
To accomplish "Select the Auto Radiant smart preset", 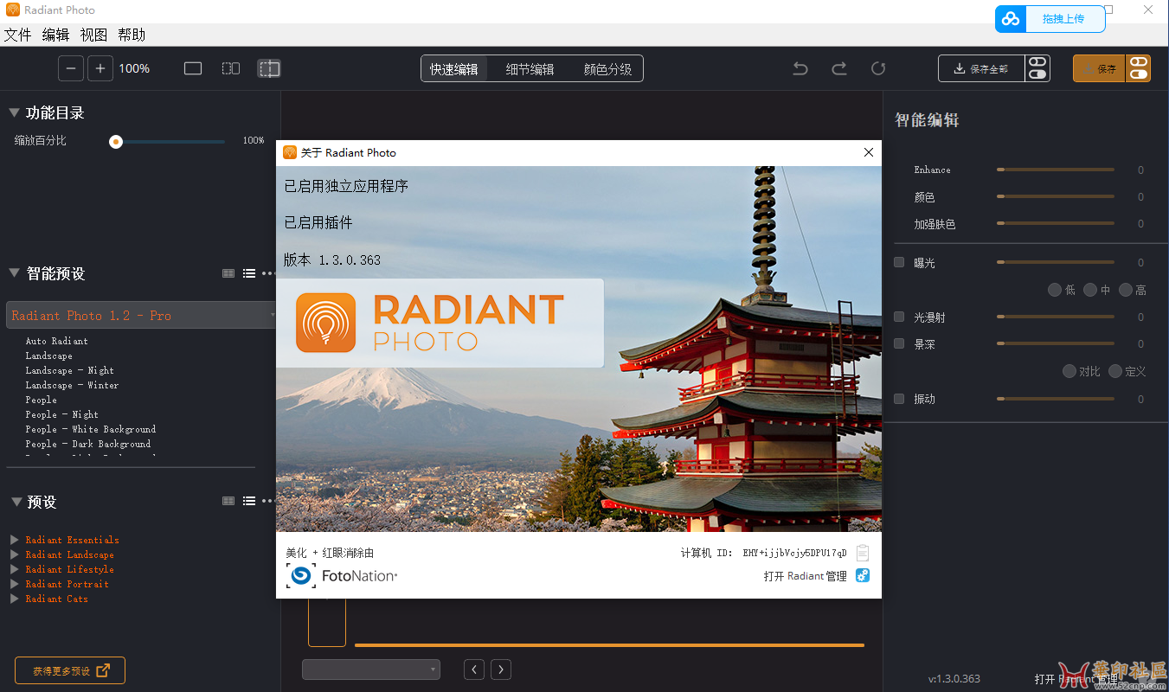I will click(57, 341).
